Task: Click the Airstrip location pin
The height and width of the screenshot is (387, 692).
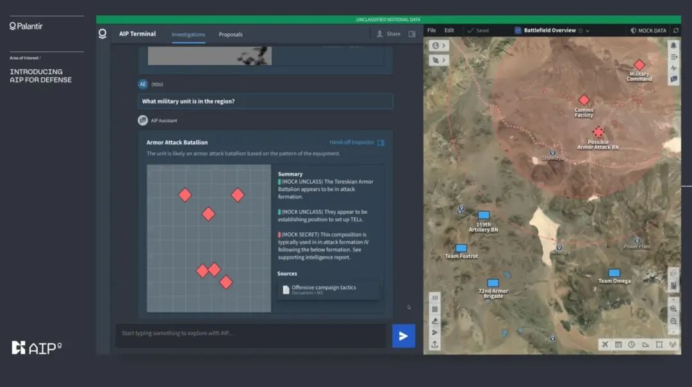Action: [x=559, y=248]
